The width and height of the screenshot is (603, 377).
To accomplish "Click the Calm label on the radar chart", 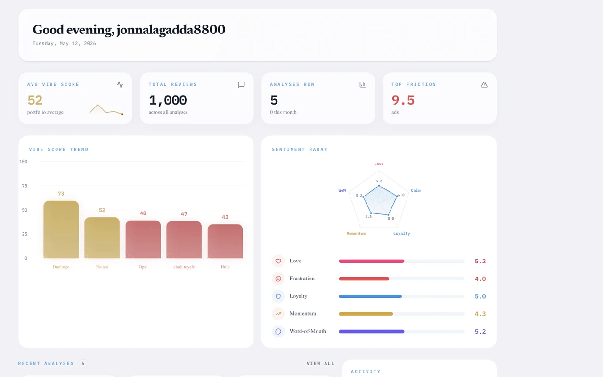I will click(x=416, y=190).
